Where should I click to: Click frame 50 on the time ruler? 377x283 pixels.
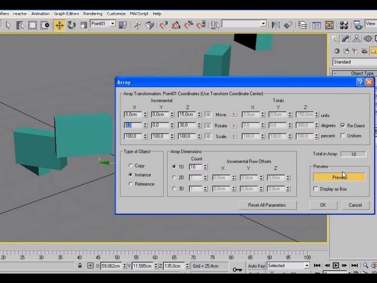tap(117, 258)
